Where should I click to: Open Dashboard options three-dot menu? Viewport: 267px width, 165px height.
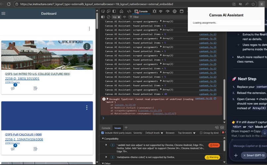pos(89,28)
